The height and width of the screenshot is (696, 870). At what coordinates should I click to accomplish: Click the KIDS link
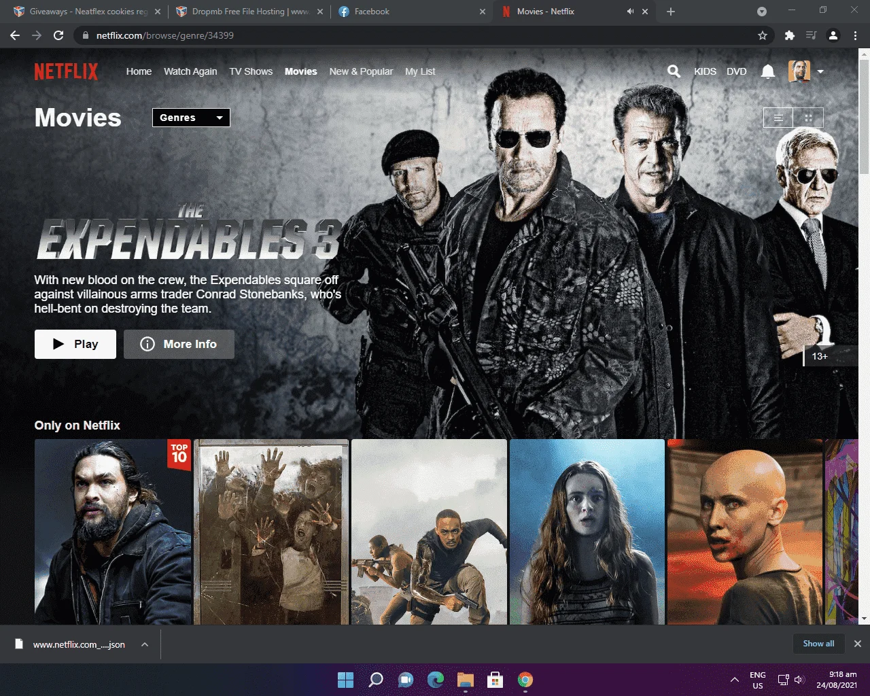[x=705, y=71]
